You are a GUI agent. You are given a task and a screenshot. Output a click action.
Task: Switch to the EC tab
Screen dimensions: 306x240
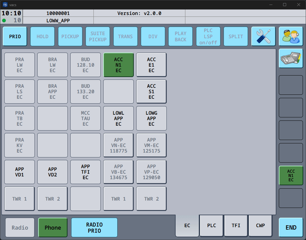click(x=187, y=226)
